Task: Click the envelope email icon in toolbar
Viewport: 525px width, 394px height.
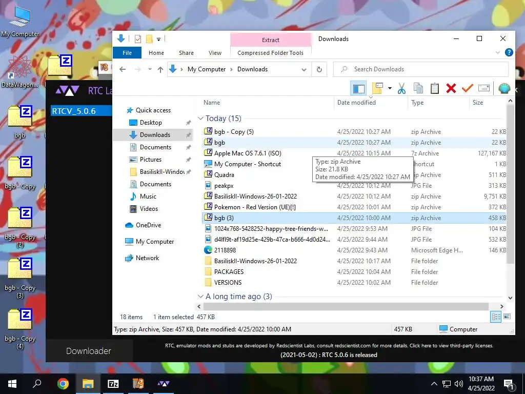Action: pos(484,88)
